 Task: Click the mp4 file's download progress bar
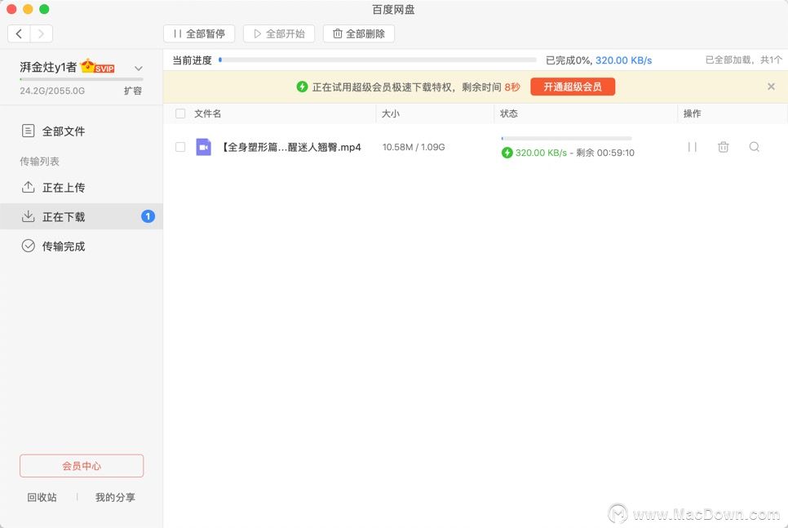point(566,138)
